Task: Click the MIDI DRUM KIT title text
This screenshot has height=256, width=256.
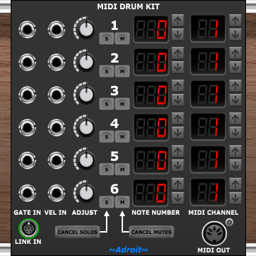Action: pos(128,6)
